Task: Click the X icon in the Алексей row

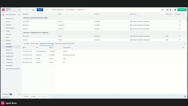Action: point(179,29)
